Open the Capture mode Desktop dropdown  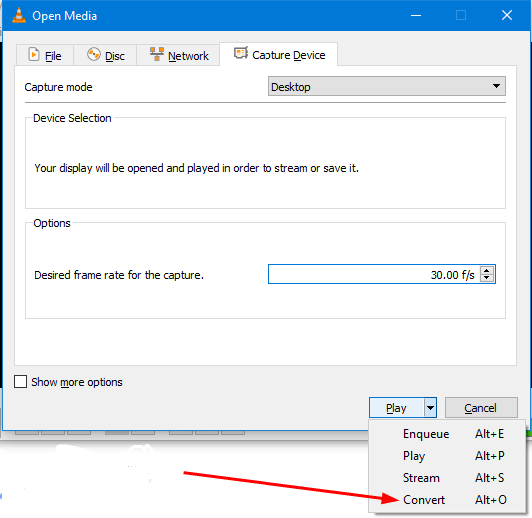(387, 86)
